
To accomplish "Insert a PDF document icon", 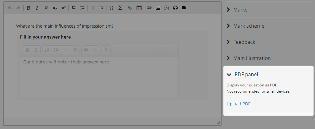I will tap(167, 8).
